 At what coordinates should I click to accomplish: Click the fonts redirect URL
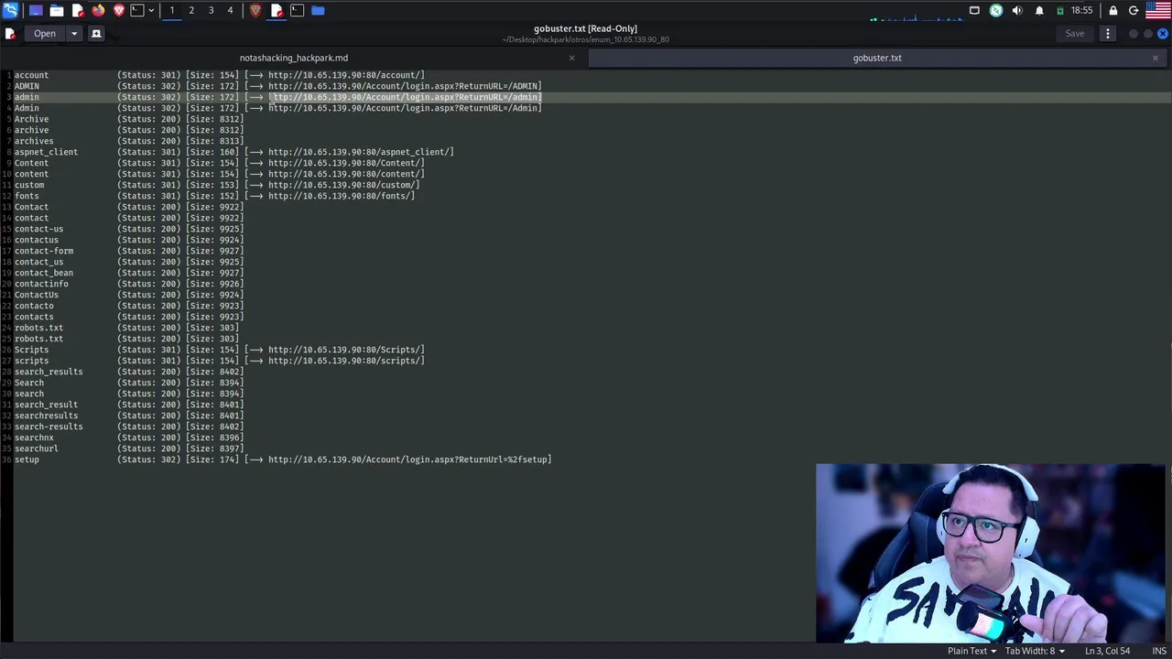click(342, 196)
